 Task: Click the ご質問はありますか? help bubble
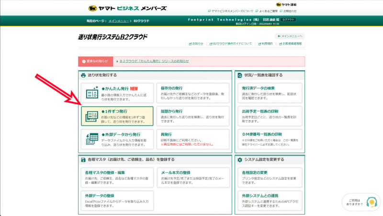361,202
